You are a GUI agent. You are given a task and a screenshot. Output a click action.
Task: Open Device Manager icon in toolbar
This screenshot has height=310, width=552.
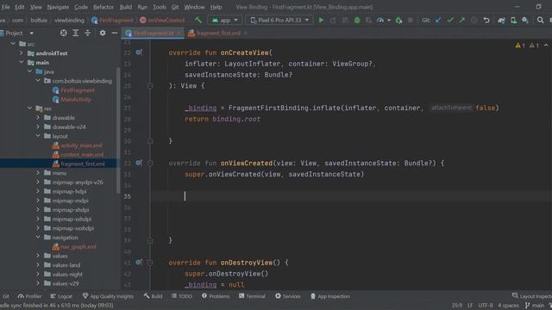click(x=514, y=21)
